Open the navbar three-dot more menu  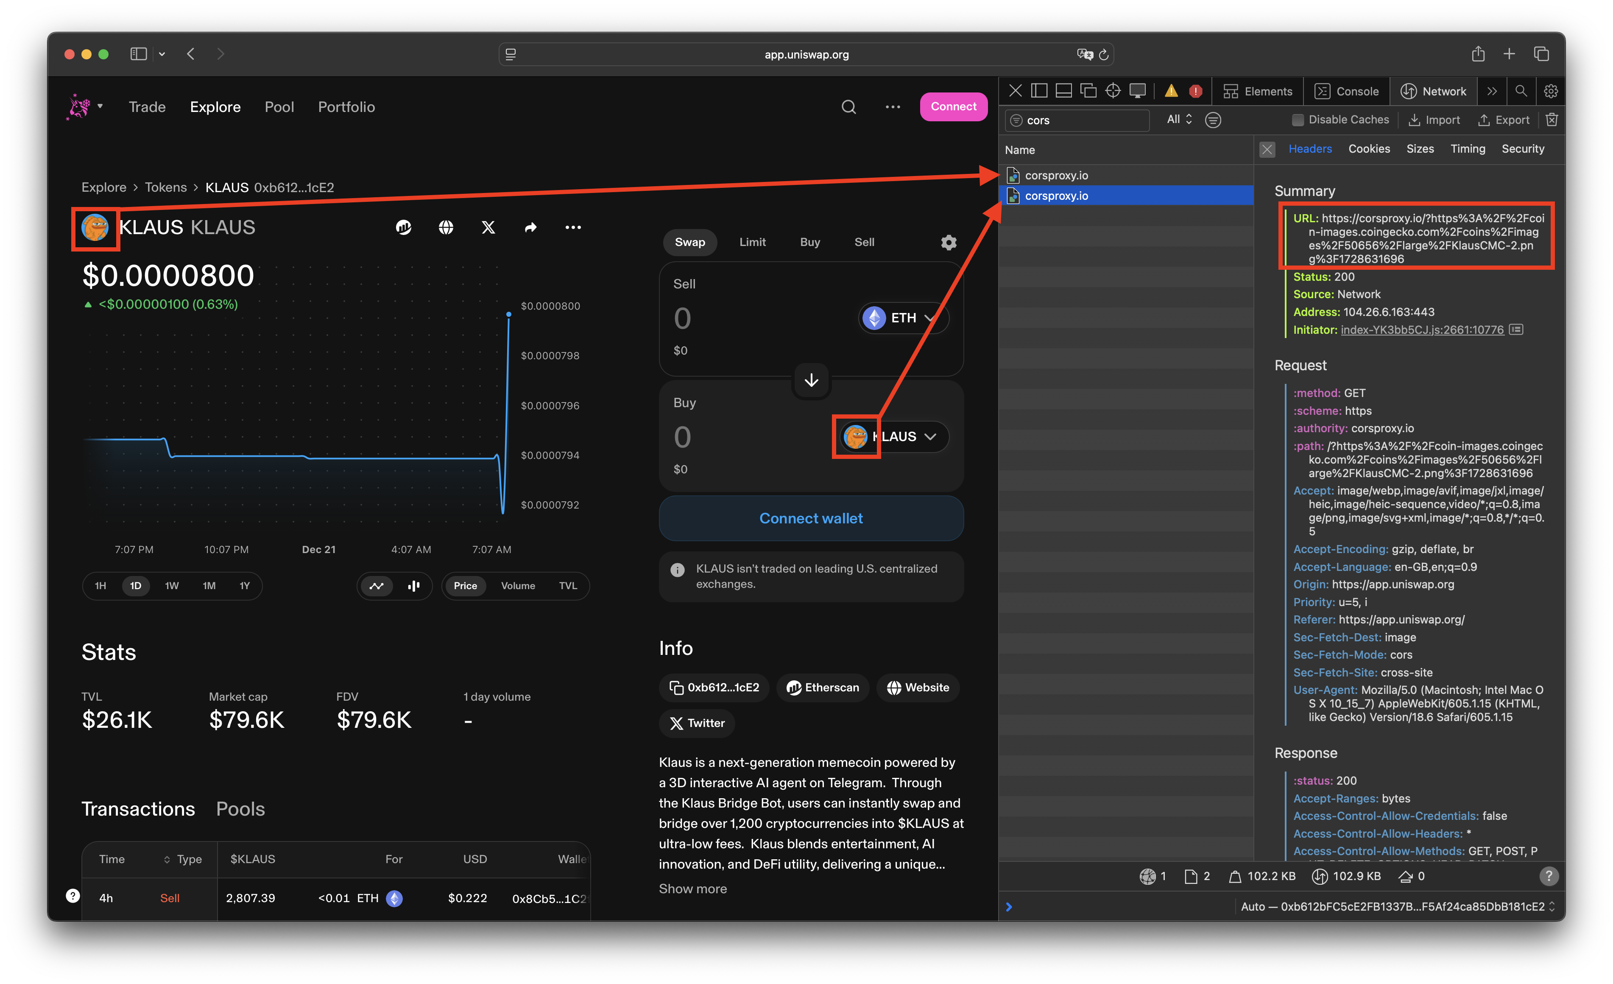(892, 107)
